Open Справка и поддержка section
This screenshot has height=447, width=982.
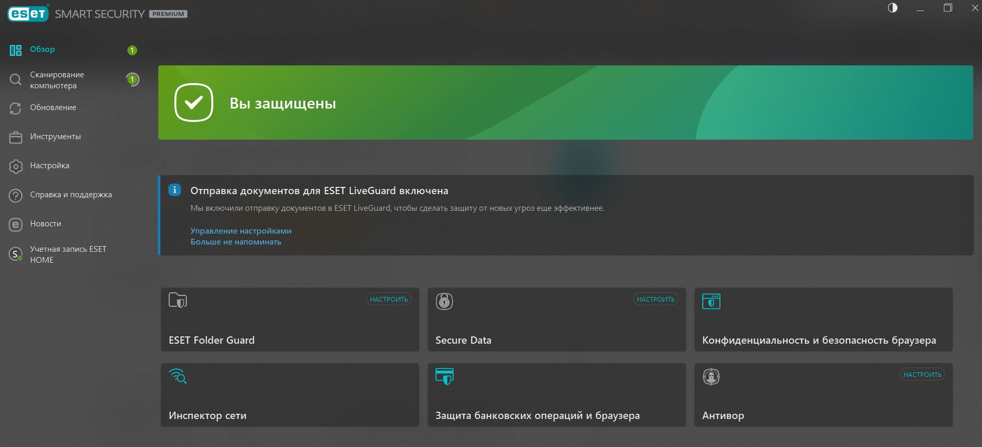71,195
